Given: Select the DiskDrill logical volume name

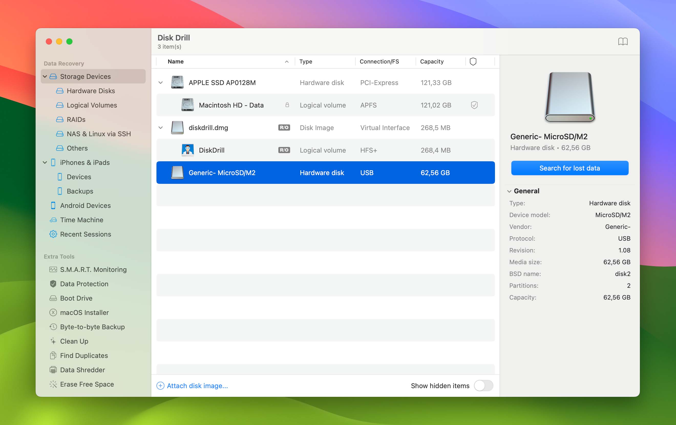Looking at the screenshot, I should 212,150.
